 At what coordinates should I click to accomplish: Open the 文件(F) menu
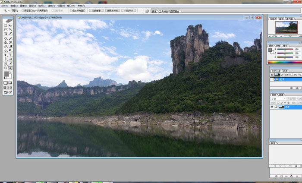click(5, 6)
